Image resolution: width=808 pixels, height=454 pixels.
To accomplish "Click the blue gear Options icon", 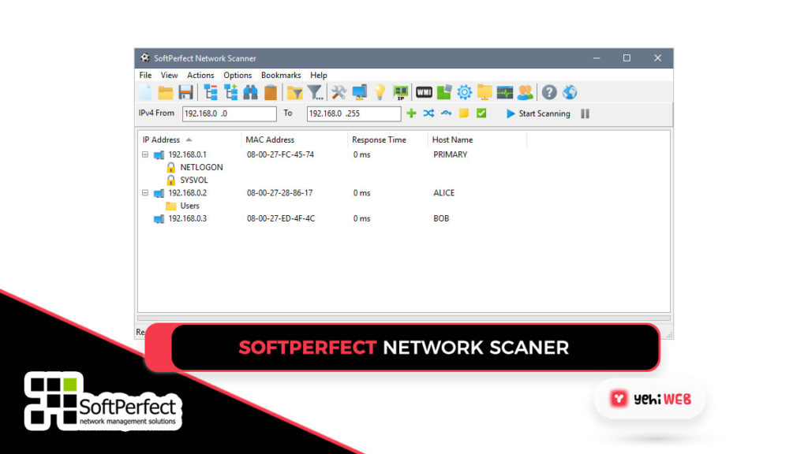I will click(465, 92).
